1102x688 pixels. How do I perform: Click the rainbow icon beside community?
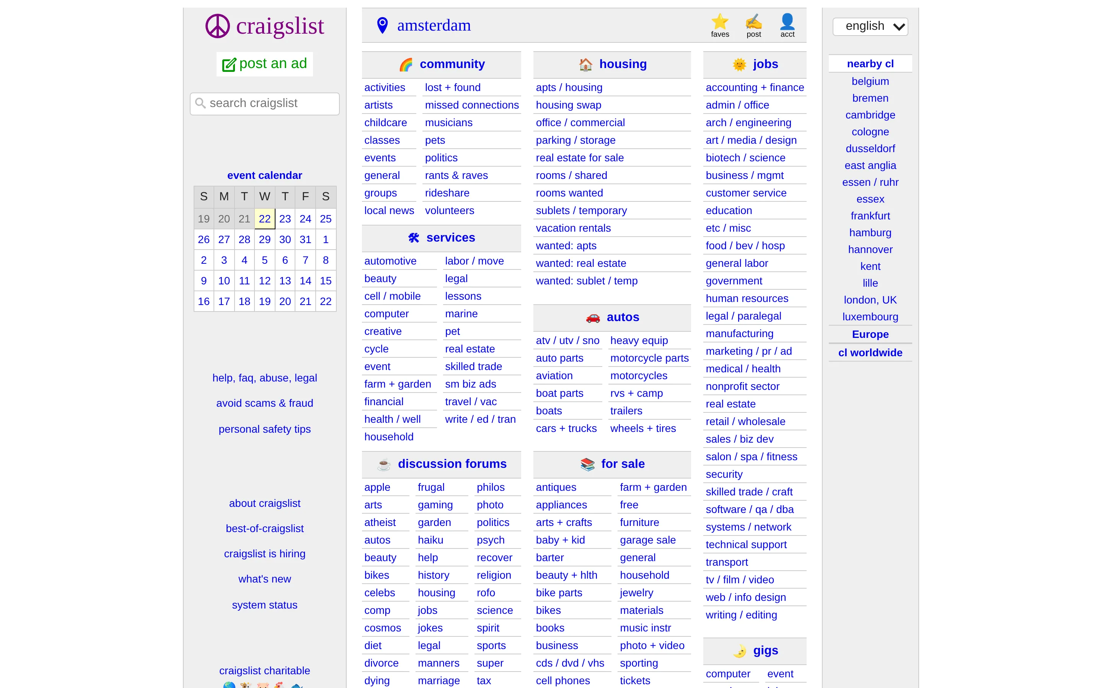[x=406, y=65]
